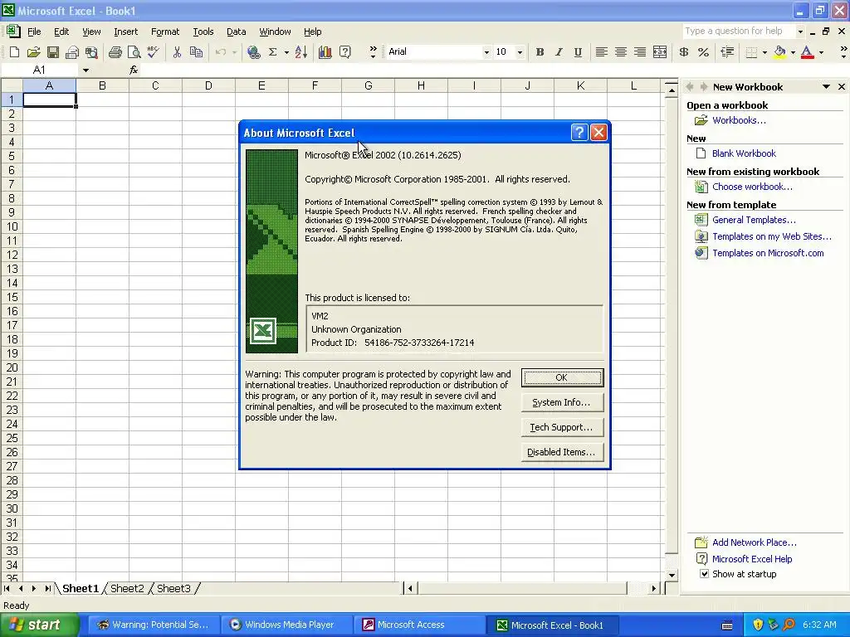The height and width of the screenshot is (637, 850).
Task: Open the Font name dropdown
Action: 486,52
